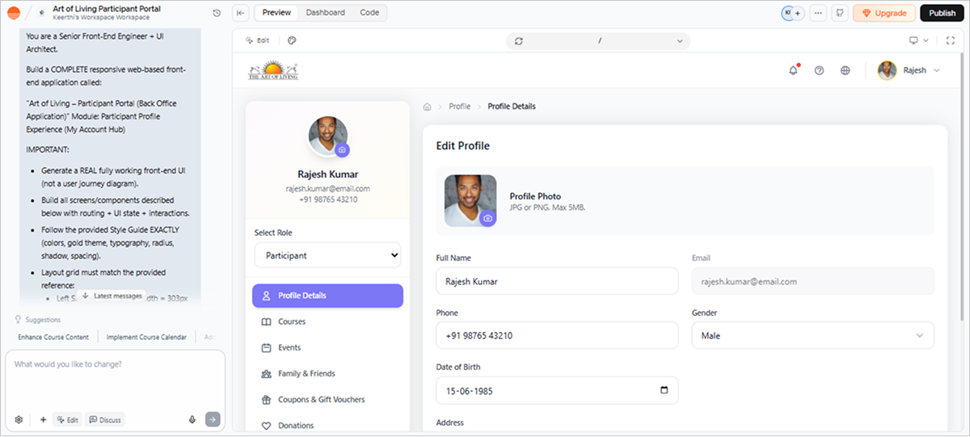Choose Enhance Course Content suggestion

[x=53, y=337]
